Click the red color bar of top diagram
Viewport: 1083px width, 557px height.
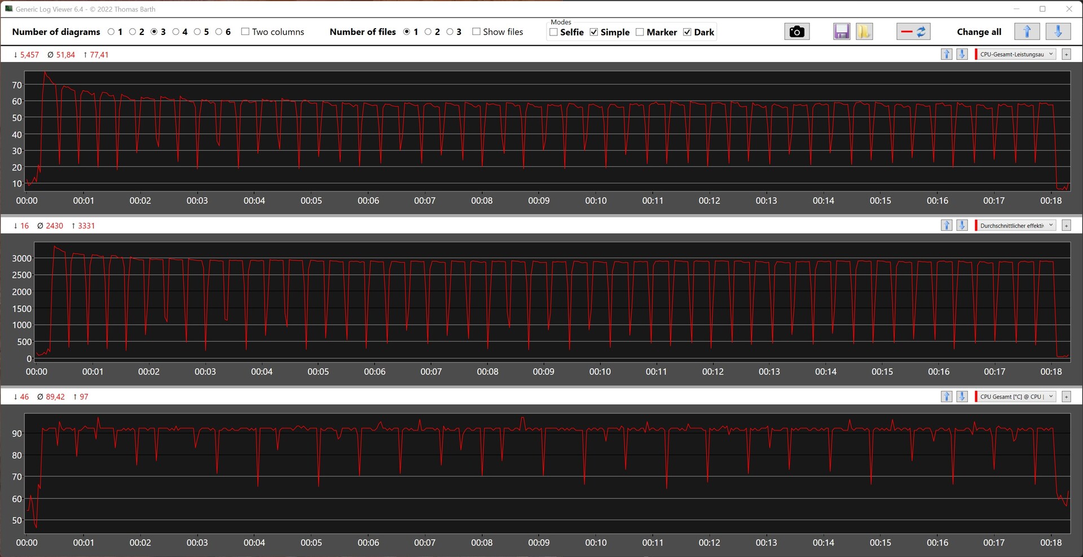(976, 54)
